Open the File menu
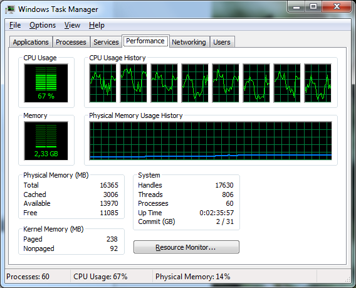 (15, 25)
